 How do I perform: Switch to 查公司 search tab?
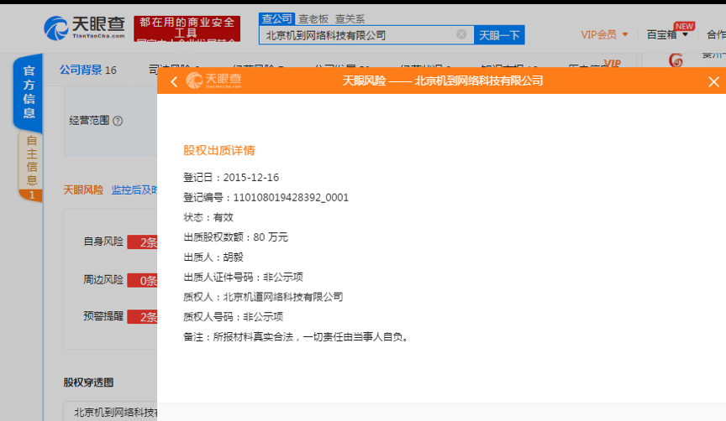click(x=276, y=19)
